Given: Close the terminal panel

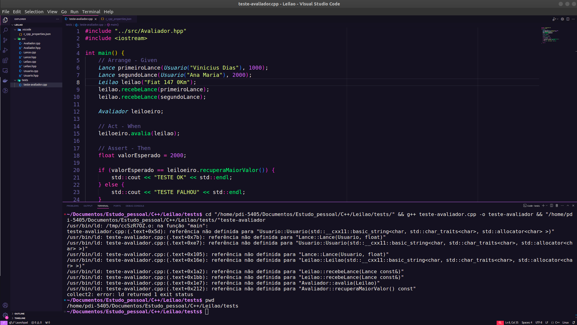Looking at the screenshot, I should point(573,206).
